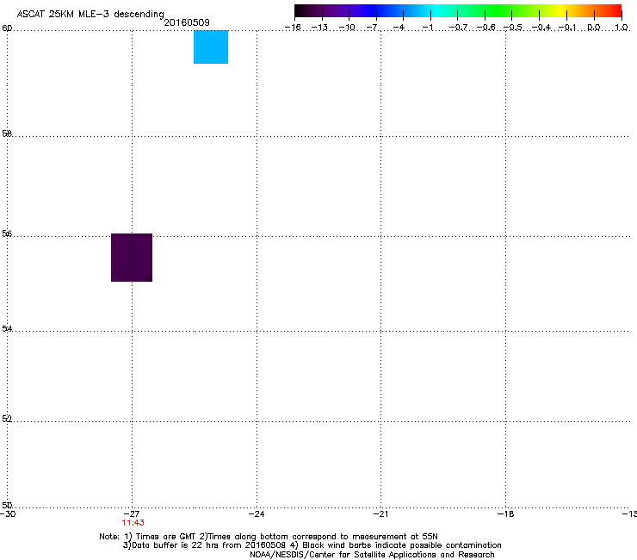
Task: Click the light blue data square
Action: point(211,47)
